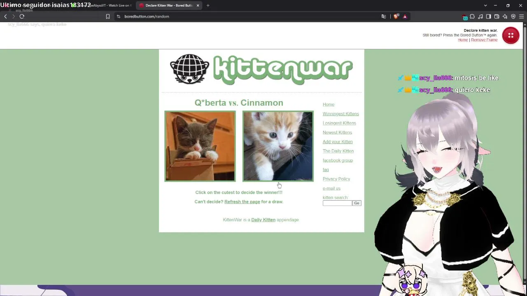Open a new browser tab

tap(208, 5)
